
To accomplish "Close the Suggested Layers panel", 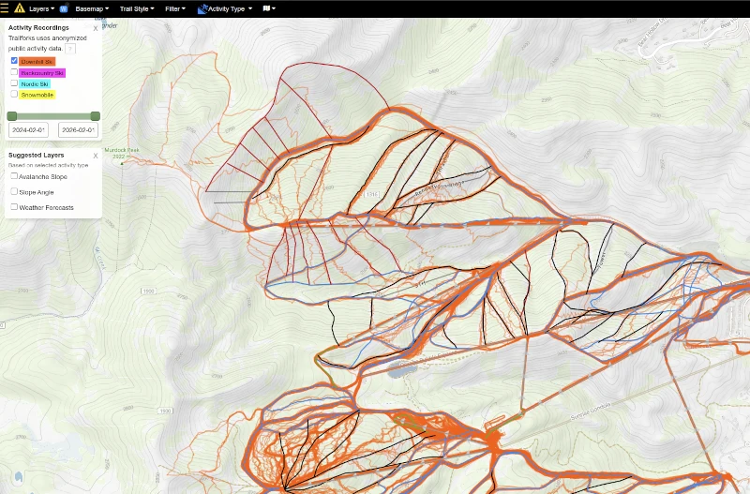I will (96, 156).
